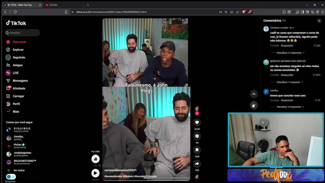The image size is (325, 183).
Task: Seek on the video progress bar
Action: (x=146, y=180)
